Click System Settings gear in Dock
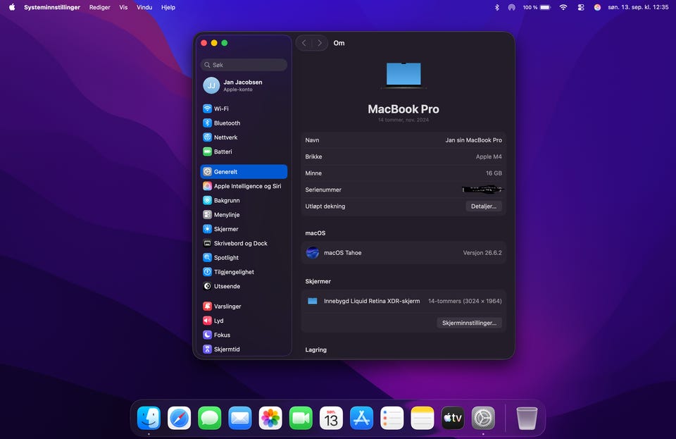676x439 pixels. coord(483,418)
